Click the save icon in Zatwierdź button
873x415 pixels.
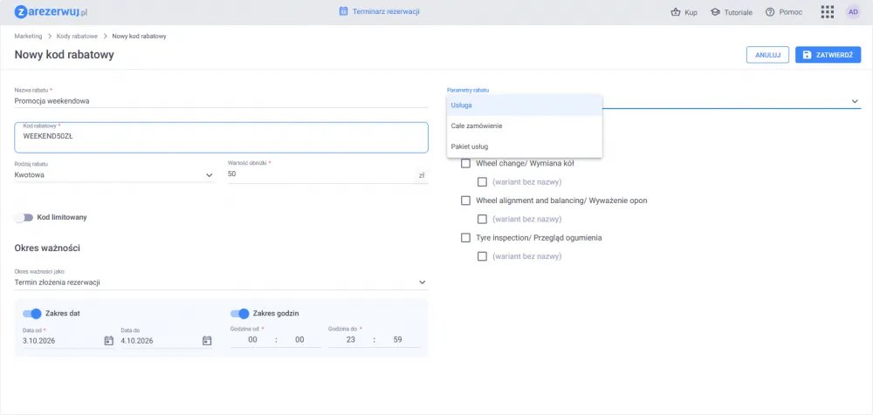807,55
